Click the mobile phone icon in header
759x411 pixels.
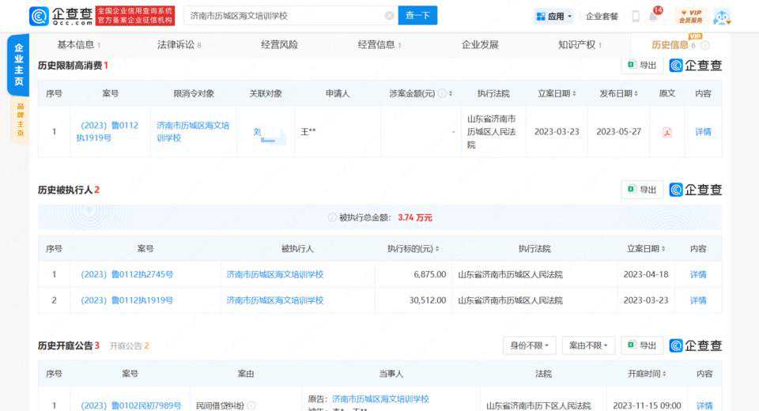click(x=635, y=17)
